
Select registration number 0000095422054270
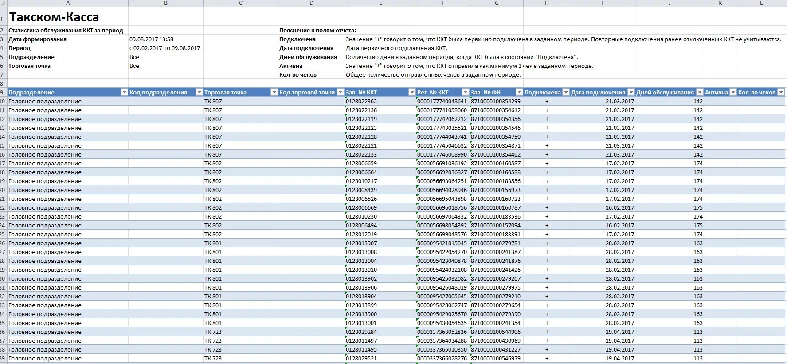coord(443,252)
